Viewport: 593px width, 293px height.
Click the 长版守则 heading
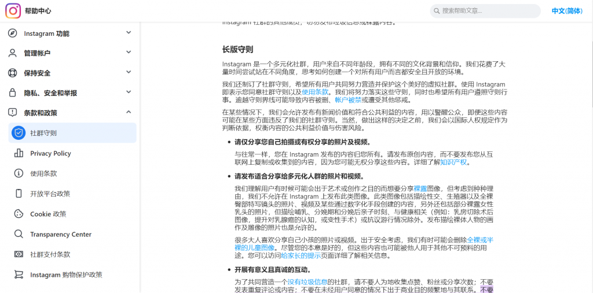click(237, 50)
